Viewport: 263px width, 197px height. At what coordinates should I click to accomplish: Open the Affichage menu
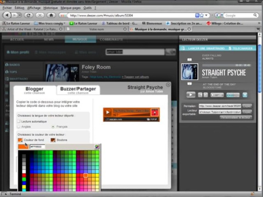pyautogui.click(x=34, y=8)
